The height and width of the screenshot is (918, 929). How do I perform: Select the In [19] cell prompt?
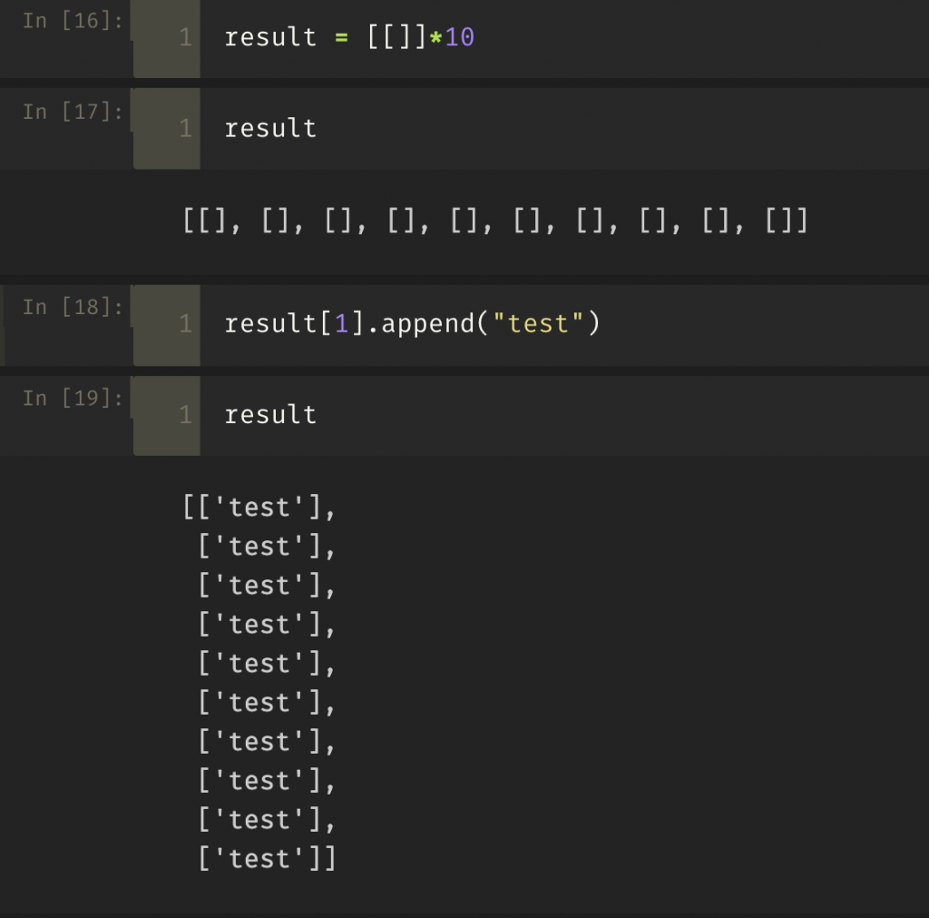coord(73,398)
